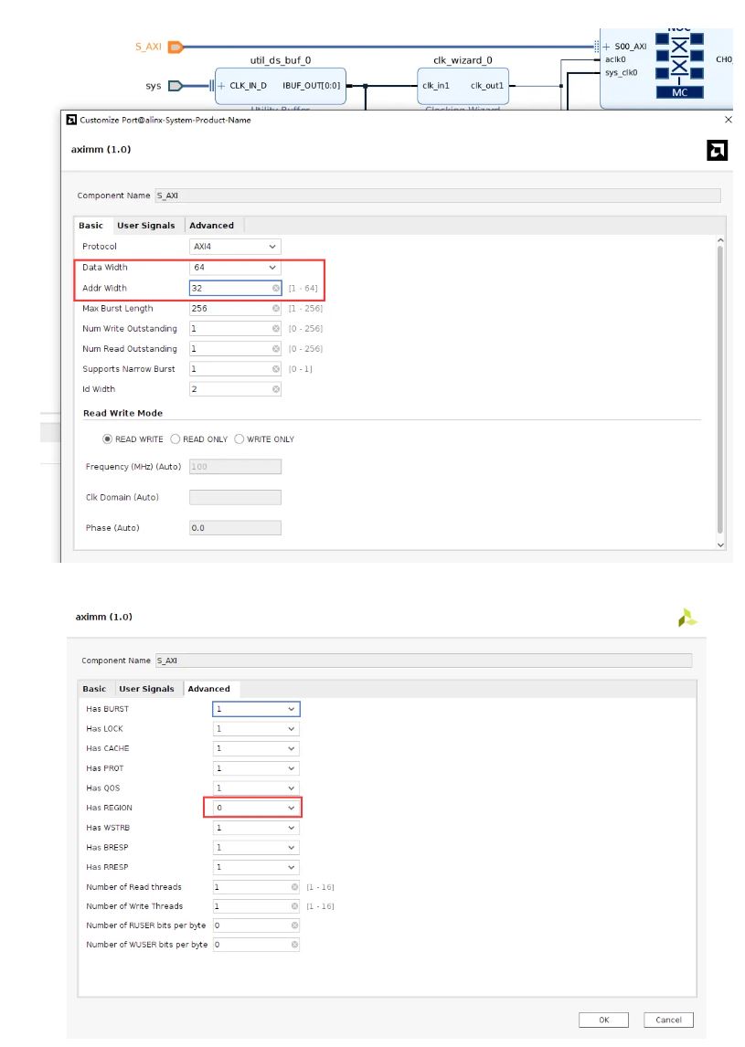Click the Frequency (MHz) field
Viewport: 745px width, 1047px height.
235,467
